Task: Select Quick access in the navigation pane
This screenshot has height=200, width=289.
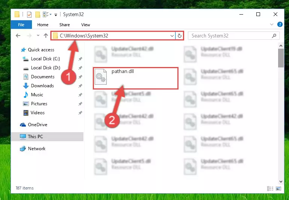Action: (x=41, y=49)
